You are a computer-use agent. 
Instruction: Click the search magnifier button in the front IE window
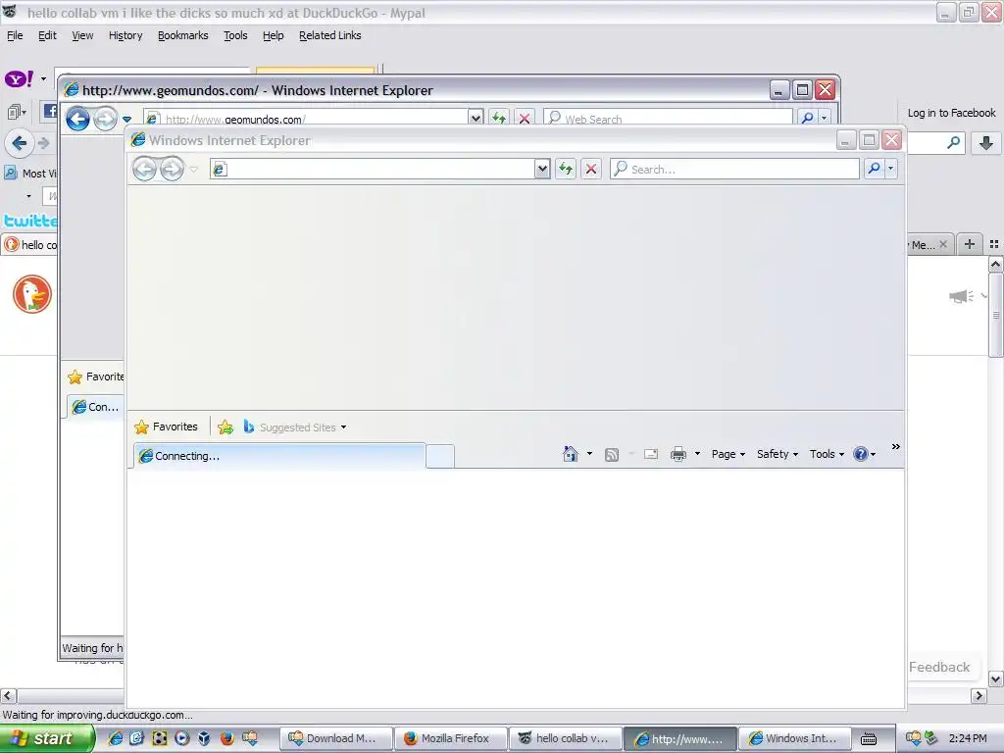pos(874,169)
